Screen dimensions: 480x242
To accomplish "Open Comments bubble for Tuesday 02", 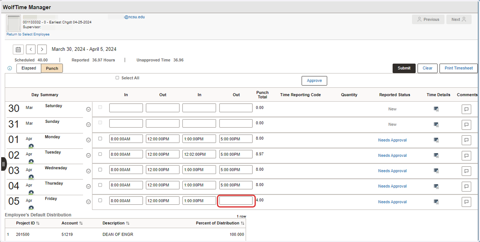I will 466,156.
